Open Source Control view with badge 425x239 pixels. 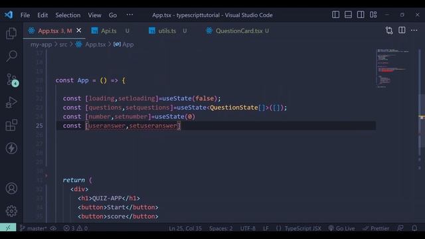[x=12, y=80]
